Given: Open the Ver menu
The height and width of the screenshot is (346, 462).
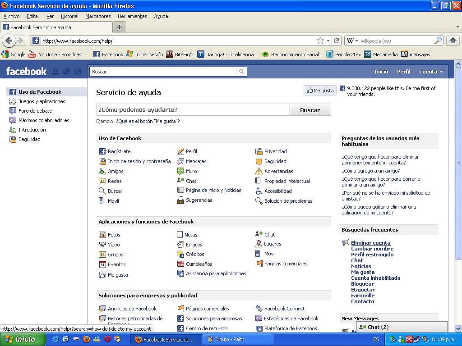Looking at the screenshot, I should 50,16.
